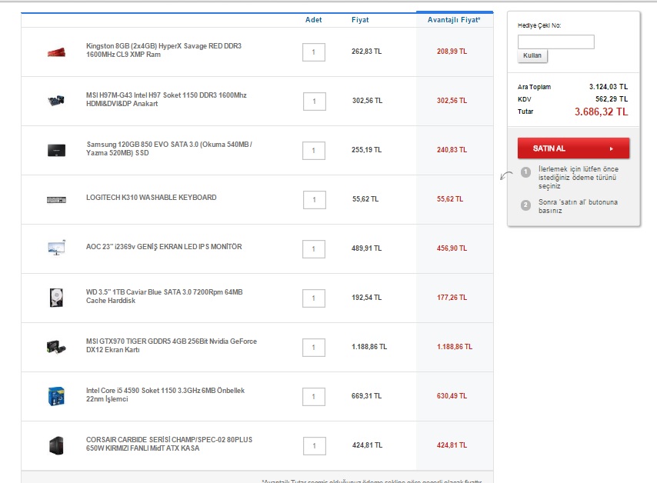This screenshot has height=483, width=657.
Task: Click KDV value 562,29 TL
Action: [x=612, y=99]
